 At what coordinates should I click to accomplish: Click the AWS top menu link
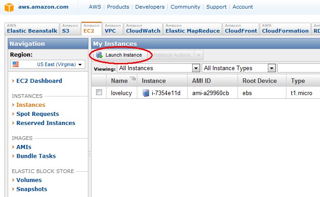[95, 7]
